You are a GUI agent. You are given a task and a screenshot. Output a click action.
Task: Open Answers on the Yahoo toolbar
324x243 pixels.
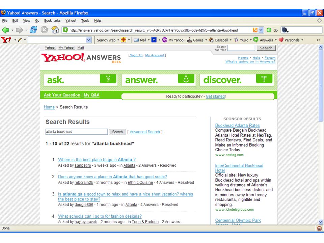[263, 40]
